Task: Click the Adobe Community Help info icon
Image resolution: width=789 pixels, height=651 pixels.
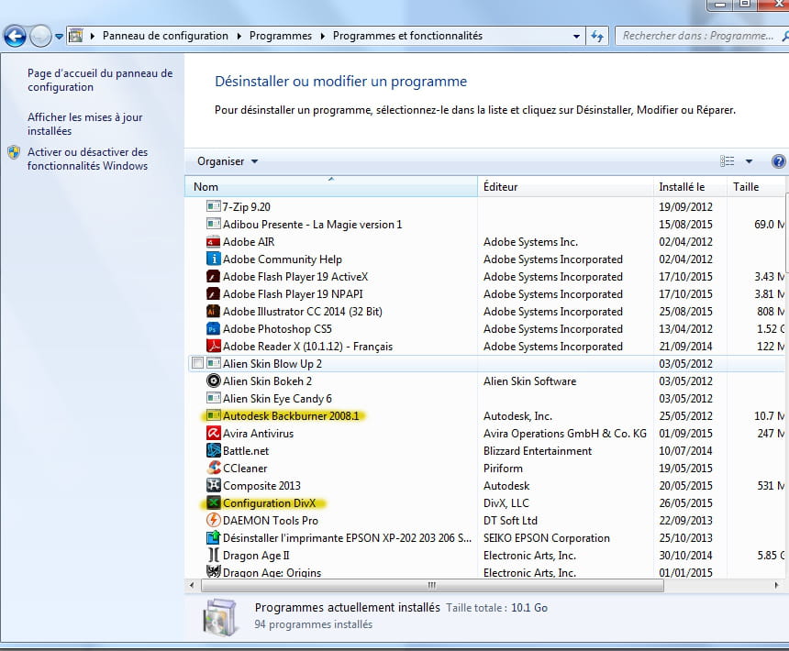Action: click(214, 259)
